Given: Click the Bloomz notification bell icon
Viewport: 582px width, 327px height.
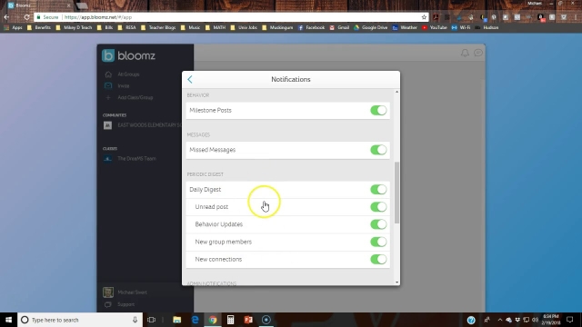Looking at the screenshot, I should 465,53.
